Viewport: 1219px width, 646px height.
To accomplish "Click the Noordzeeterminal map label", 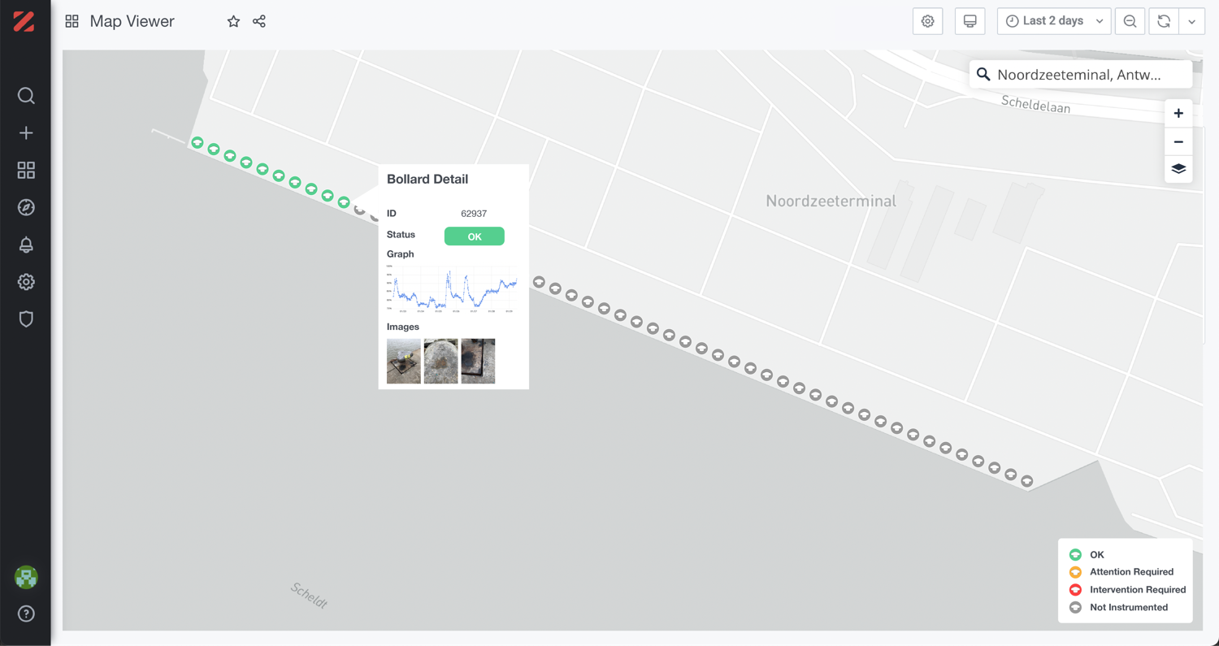I will click(831, 201).
